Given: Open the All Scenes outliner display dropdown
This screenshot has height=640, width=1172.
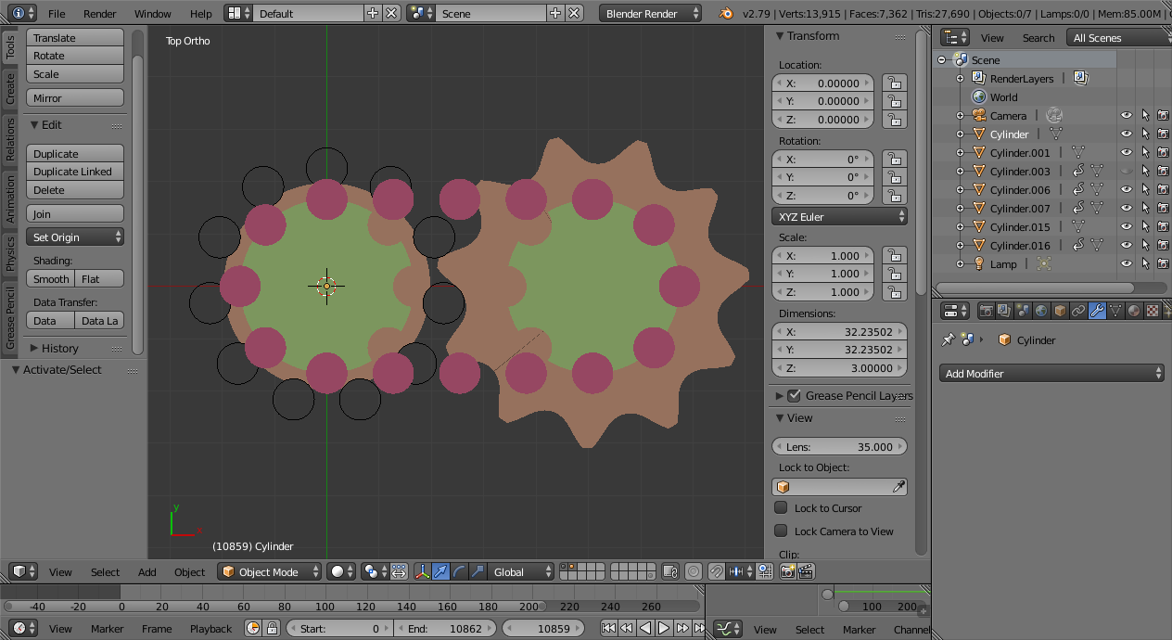Looking at the screenshot, I should 1118,37.
